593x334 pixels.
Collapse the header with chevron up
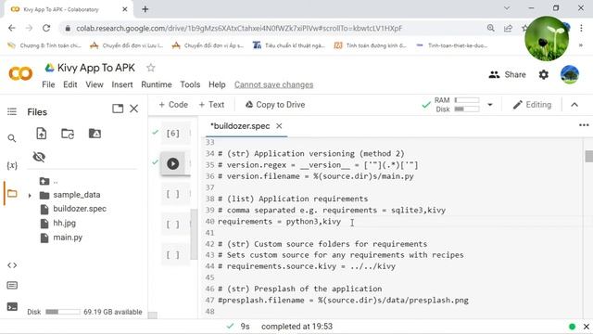[x=574, y=105]
